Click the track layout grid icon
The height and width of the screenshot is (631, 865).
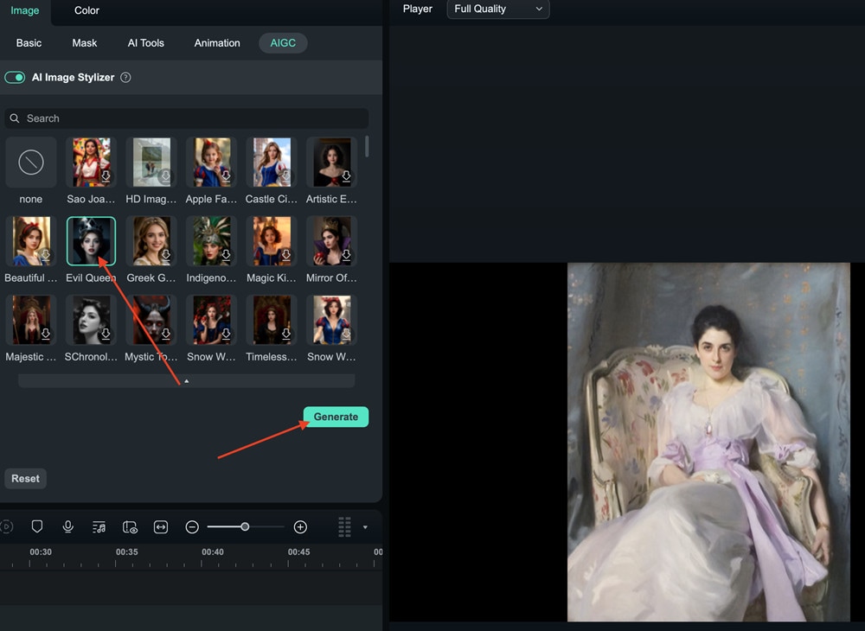(x=344, y=527)
